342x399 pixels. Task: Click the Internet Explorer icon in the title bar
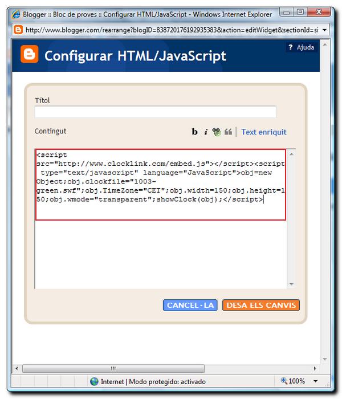tap(17, 13)
